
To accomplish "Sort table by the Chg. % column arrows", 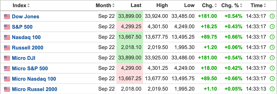I will (x=241, y=6).
